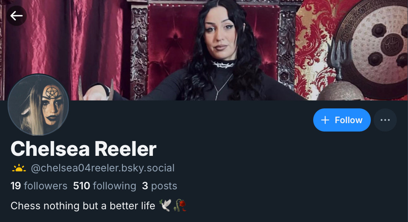View the profile banner image
The width and height of the screenshot is (408, 222).
point(204,50)
